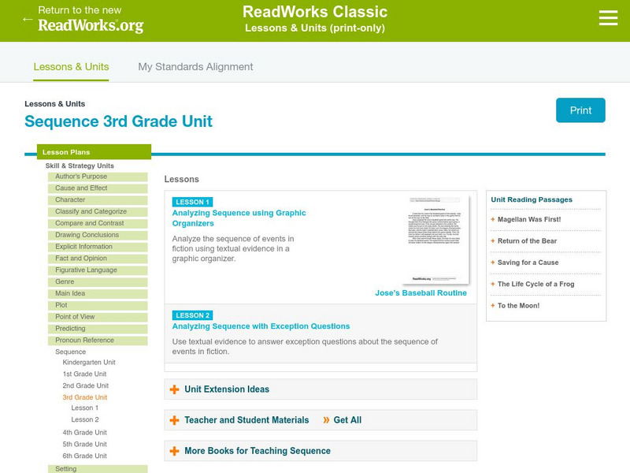Select Plot in sidebar

(x=98, y=305)
